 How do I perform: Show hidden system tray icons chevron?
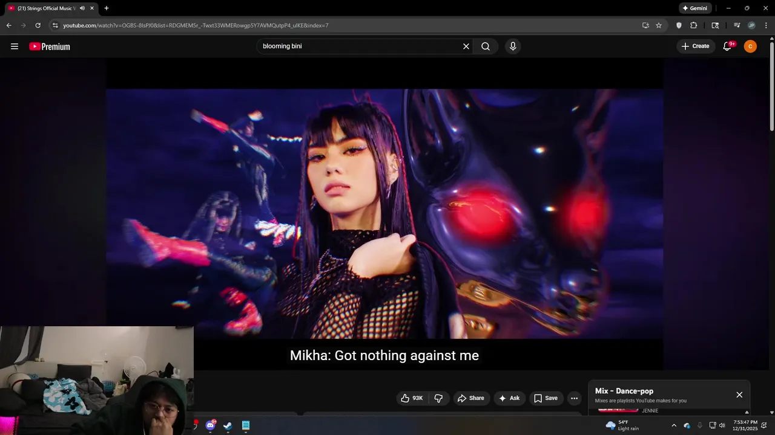point(674,425)
